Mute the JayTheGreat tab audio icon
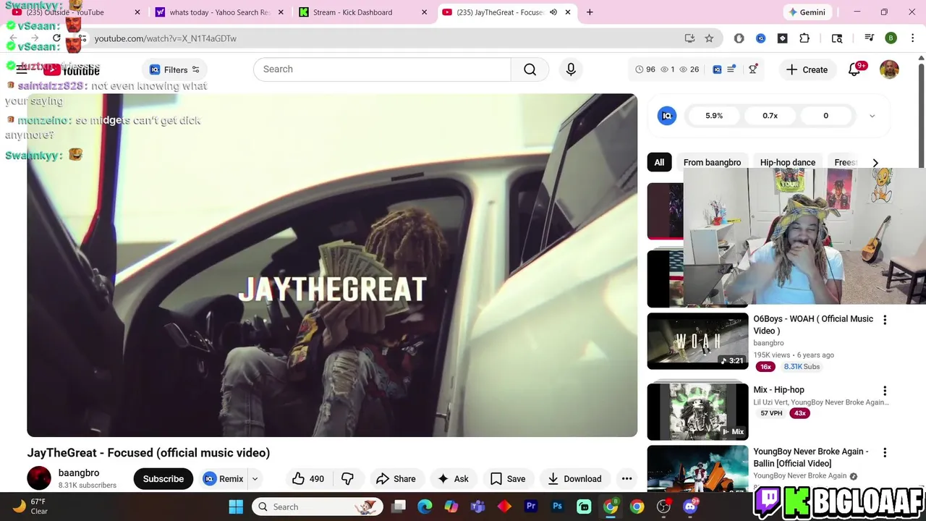The image size is (926, 521). 553,12
